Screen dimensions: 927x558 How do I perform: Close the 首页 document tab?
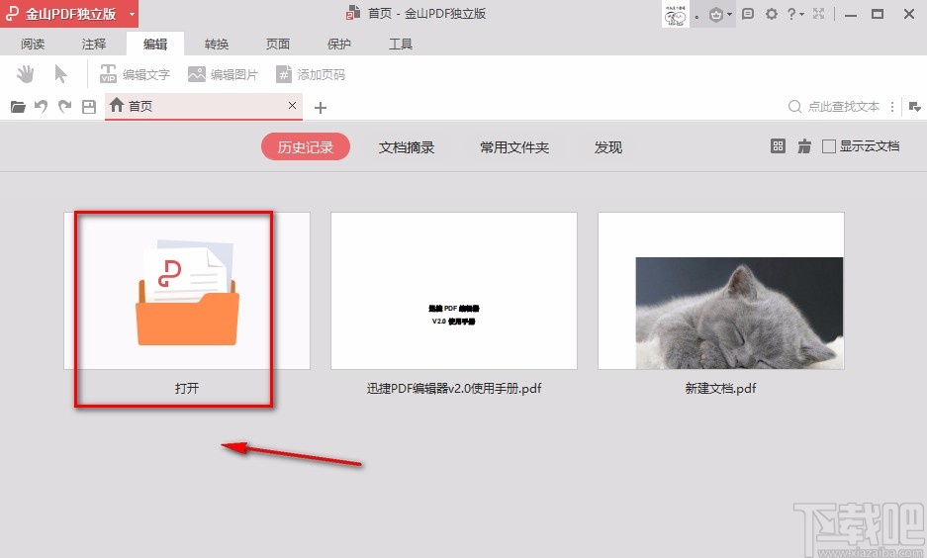(292, 105)
